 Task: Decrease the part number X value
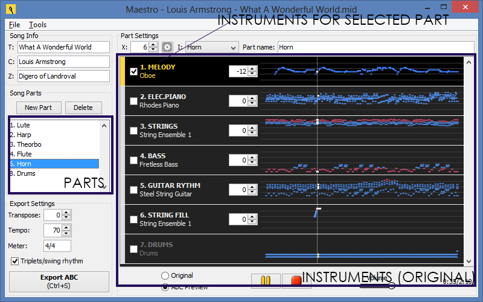[153, 50]
